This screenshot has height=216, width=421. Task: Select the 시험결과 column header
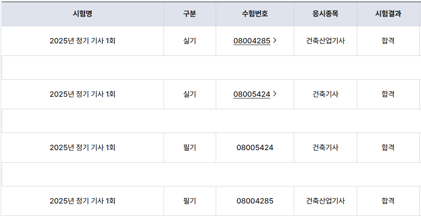click(388, 14)
